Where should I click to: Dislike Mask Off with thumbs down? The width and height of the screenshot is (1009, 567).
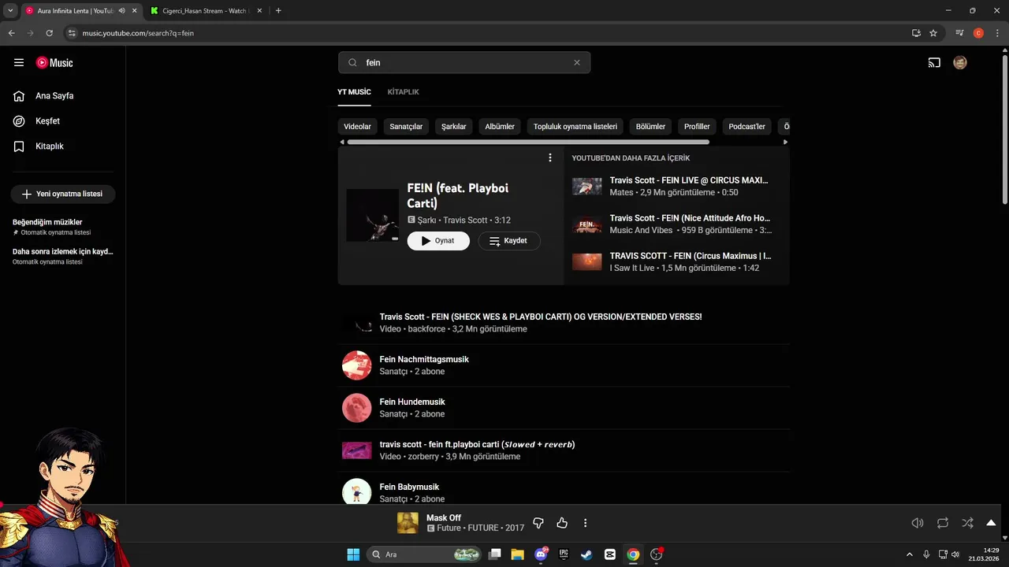point(538,523)
